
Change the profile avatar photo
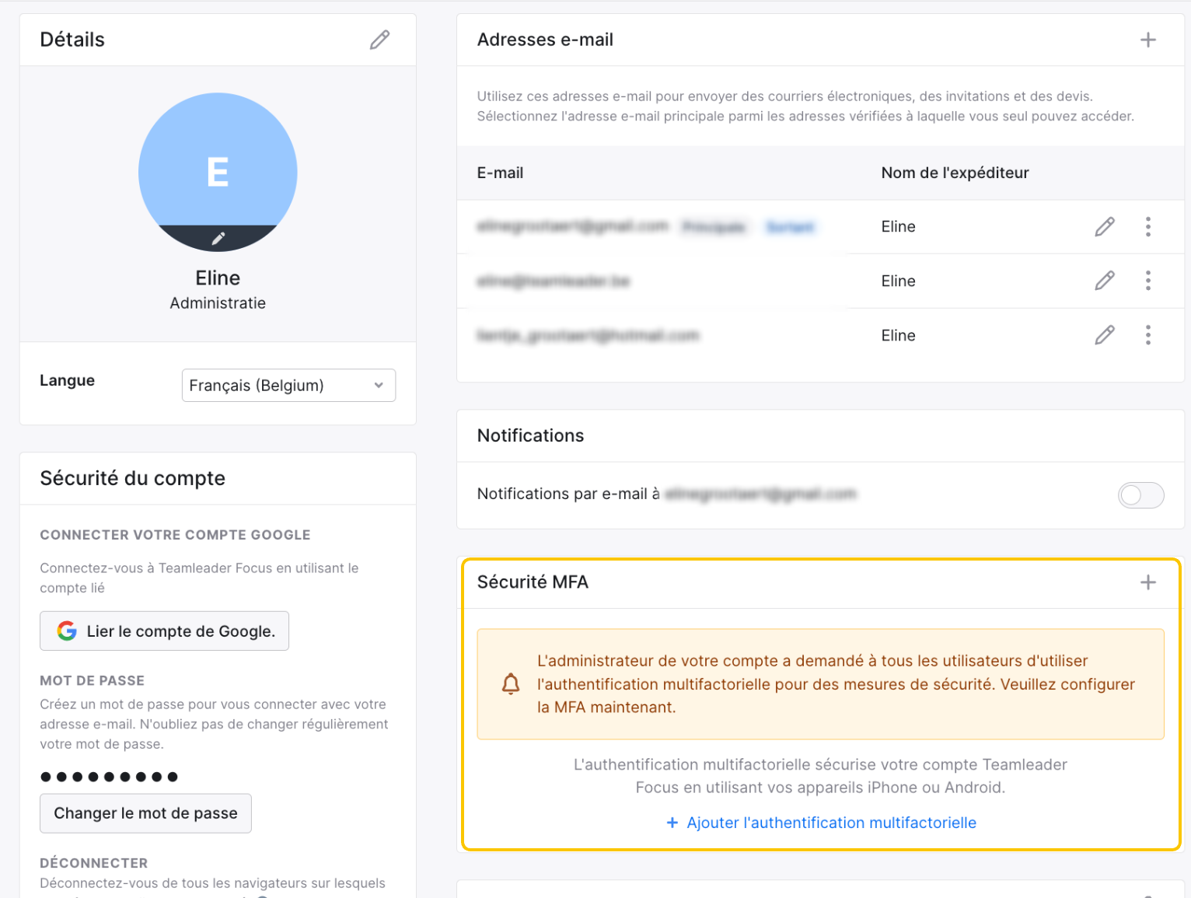218,238
